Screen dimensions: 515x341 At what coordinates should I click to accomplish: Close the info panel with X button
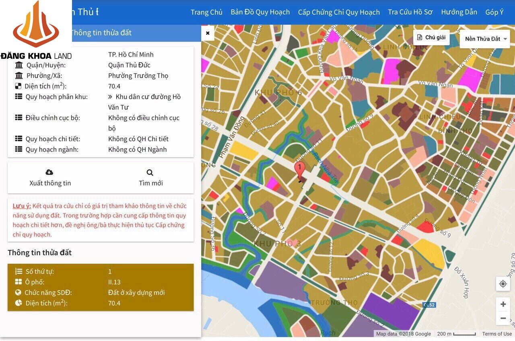click(208, 33)
